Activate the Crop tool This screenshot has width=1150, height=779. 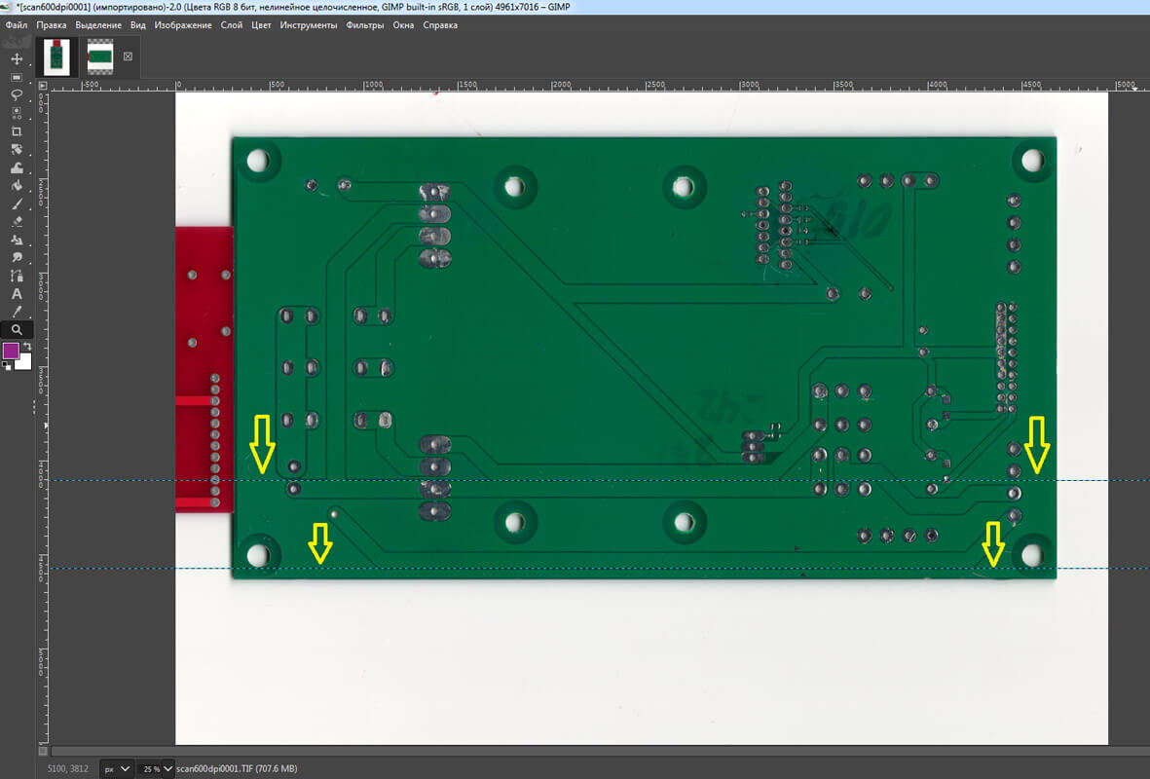click(x=17, y=131)
